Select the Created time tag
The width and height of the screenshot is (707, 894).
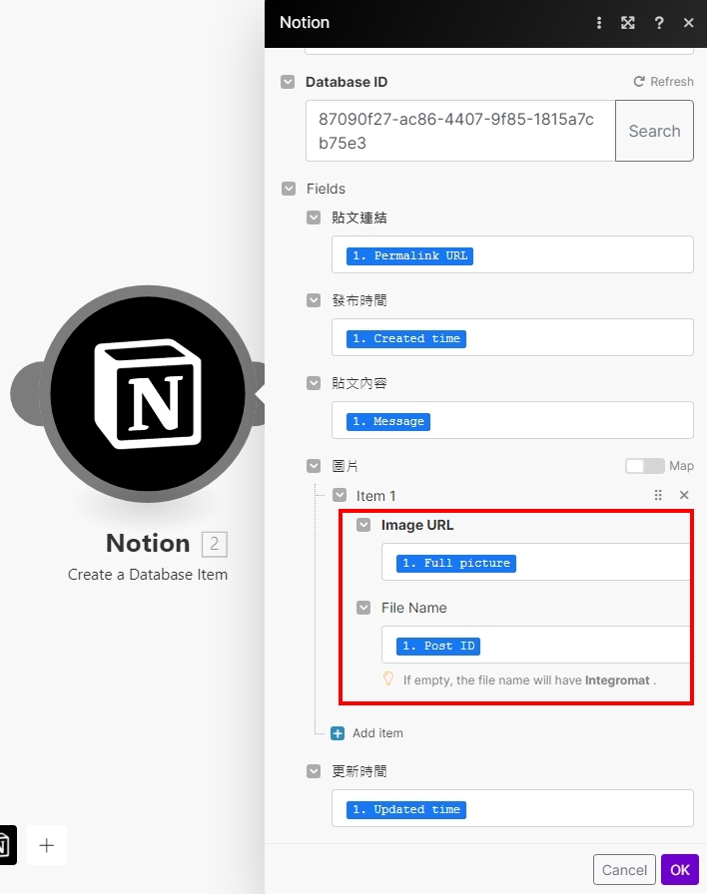[x=406, y=338]
